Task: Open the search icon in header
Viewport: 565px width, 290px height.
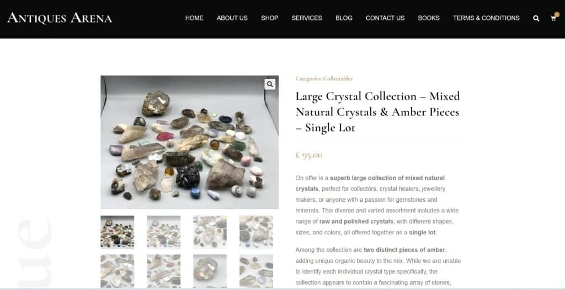Action: 536,18
